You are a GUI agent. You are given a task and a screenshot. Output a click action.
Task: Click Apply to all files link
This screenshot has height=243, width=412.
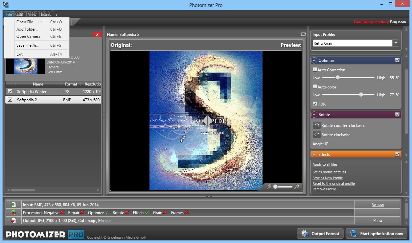pyautogui.click(x=325, y=164)
